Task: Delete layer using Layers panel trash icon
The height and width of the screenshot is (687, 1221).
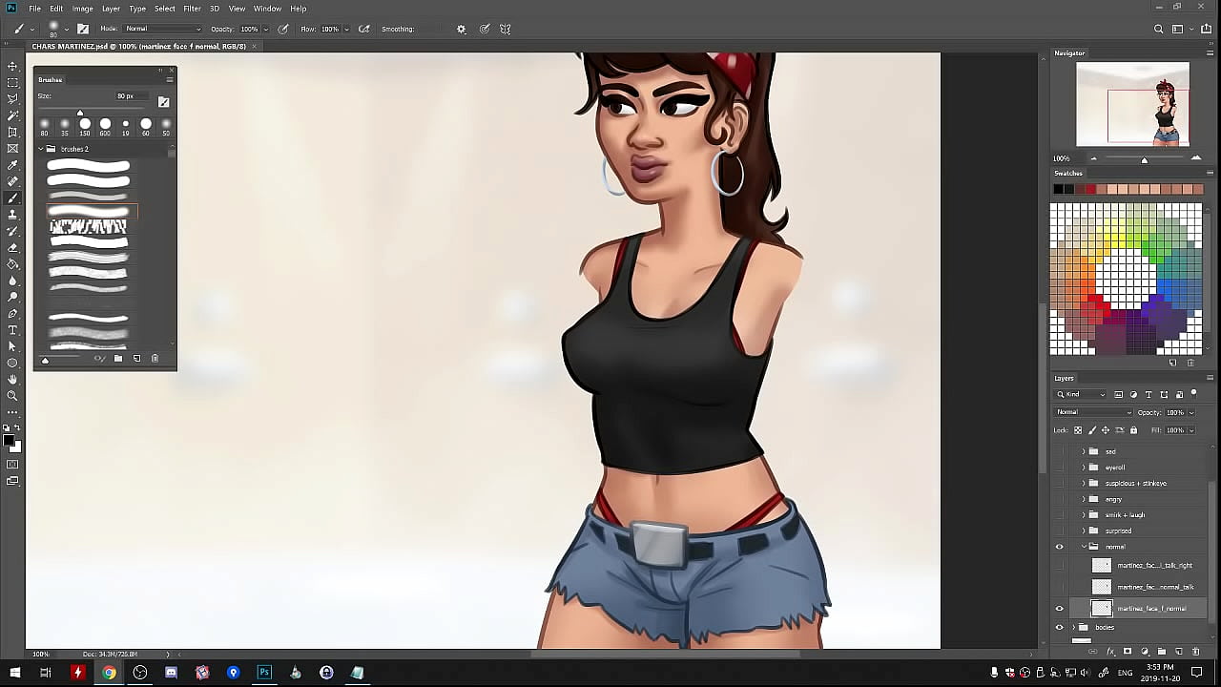Action: [1195, 652]
